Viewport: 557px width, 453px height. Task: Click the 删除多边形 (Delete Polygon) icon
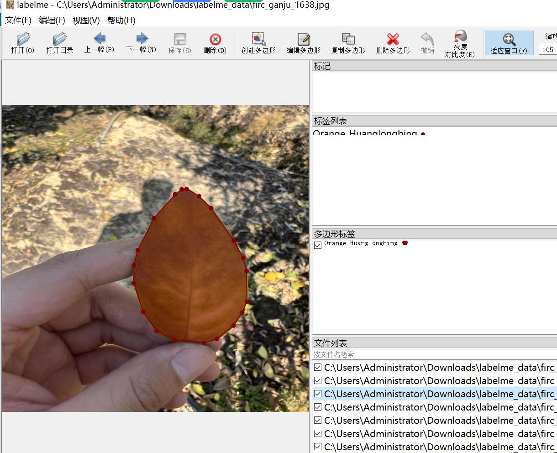pos(393,43)
